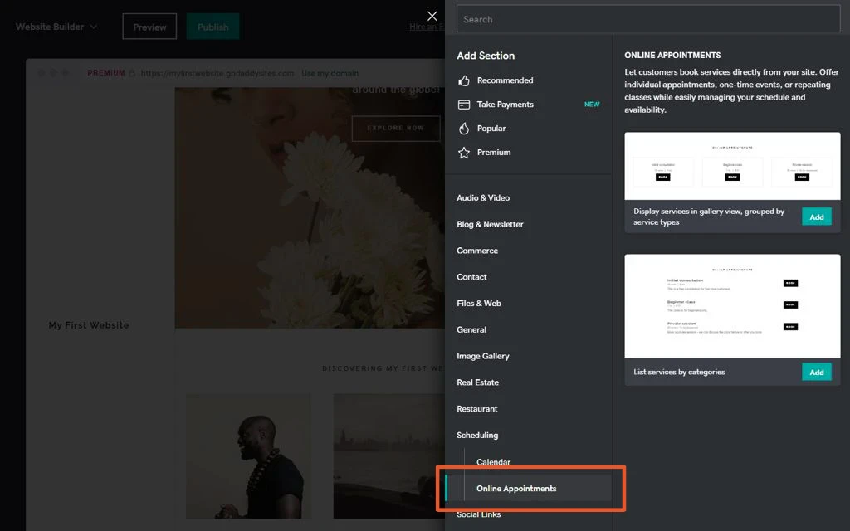Preview the gallery view appointments layout thumbnail
850x531 pixels.
pos(732,166)
